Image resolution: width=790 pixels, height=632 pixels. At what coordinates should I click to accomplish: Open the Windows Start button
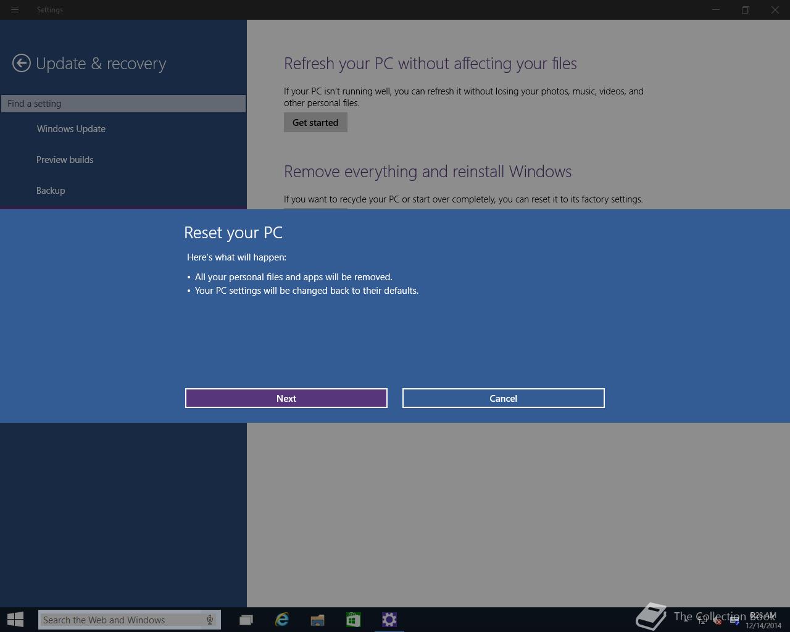tap(15, 619)
